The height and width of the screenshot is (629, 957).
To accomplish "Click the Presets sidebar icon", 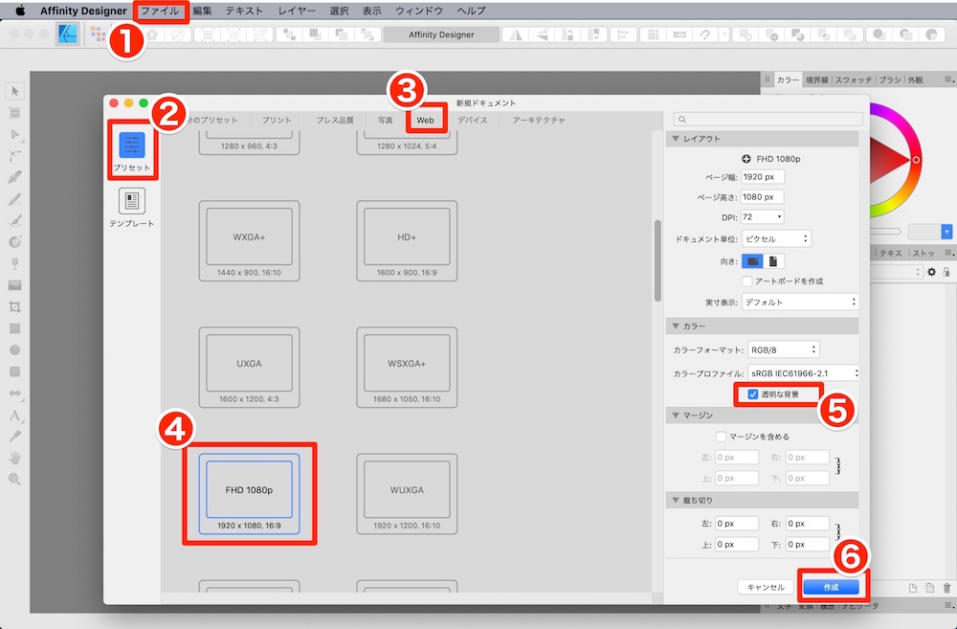I will 132,146.
